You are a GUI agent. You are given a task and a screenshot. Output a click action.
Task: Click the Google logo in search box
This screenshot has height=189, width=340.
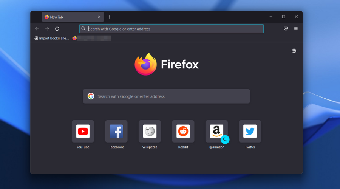91,96
